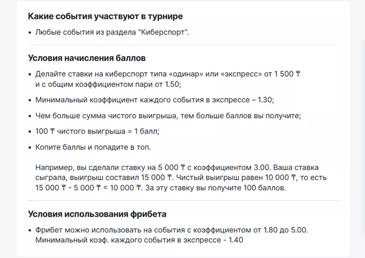Click the bullet "Фрибет можно использовать на события"
This screenshot has width=365, height=258.
tap(171, 230)
